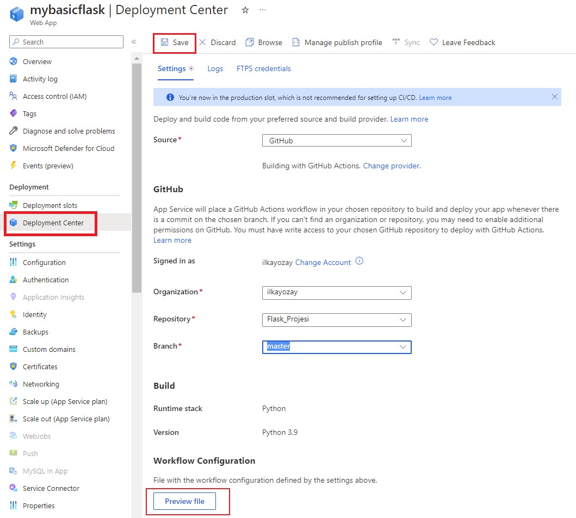Click the Change Account link
The height and width of the screenshot is (518, 576).
tap(323, 262)
